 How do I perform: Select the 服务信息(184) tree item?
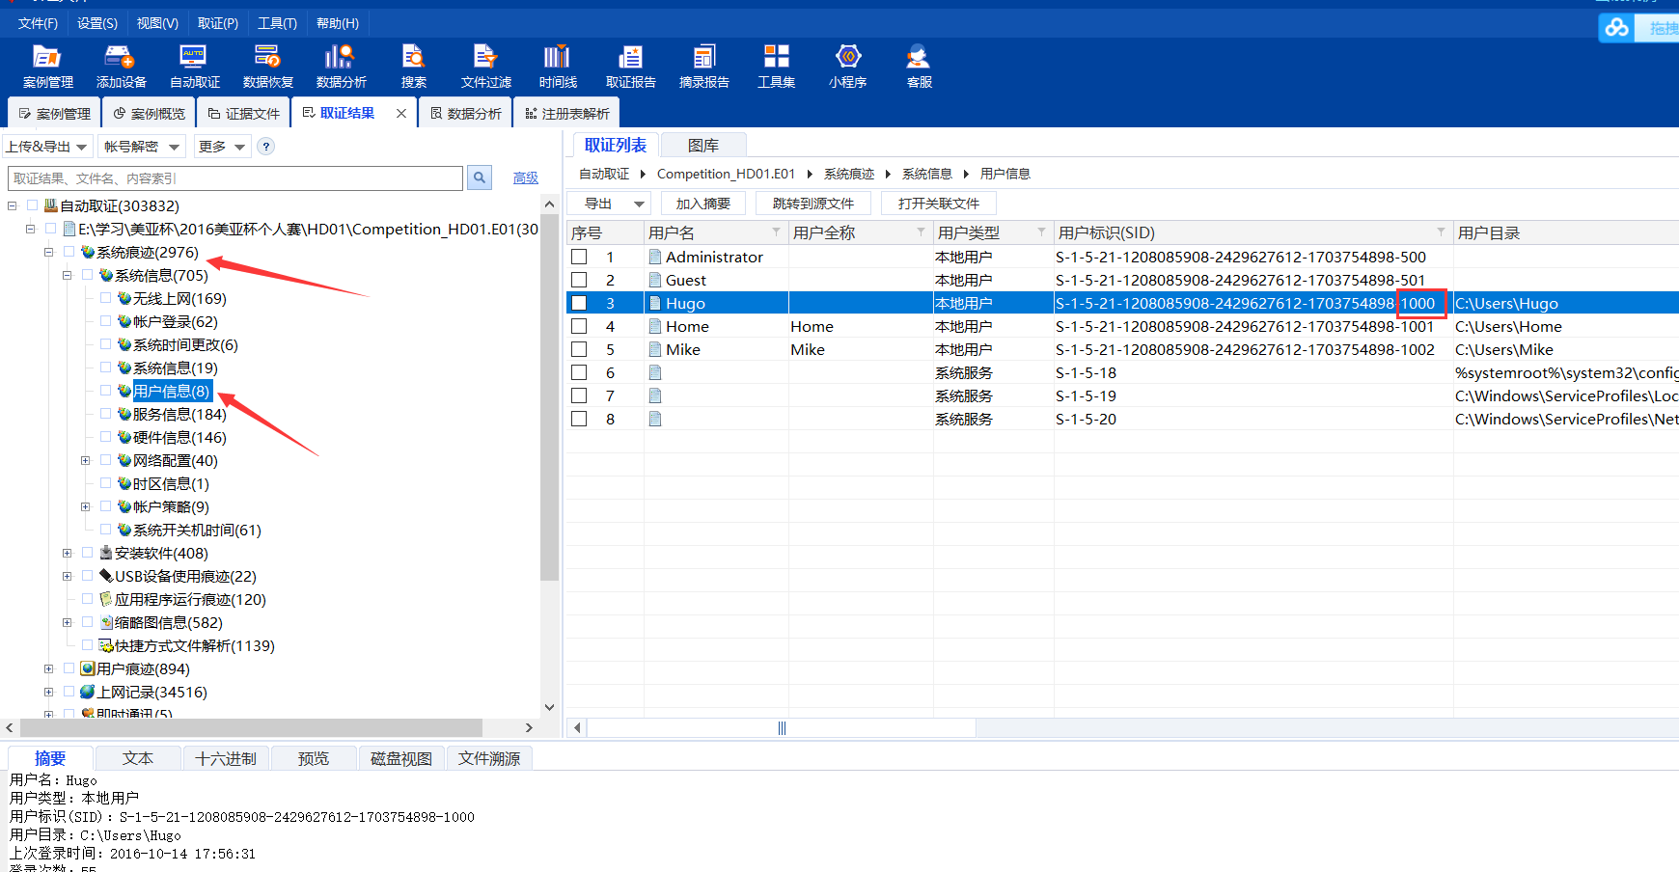179,414
